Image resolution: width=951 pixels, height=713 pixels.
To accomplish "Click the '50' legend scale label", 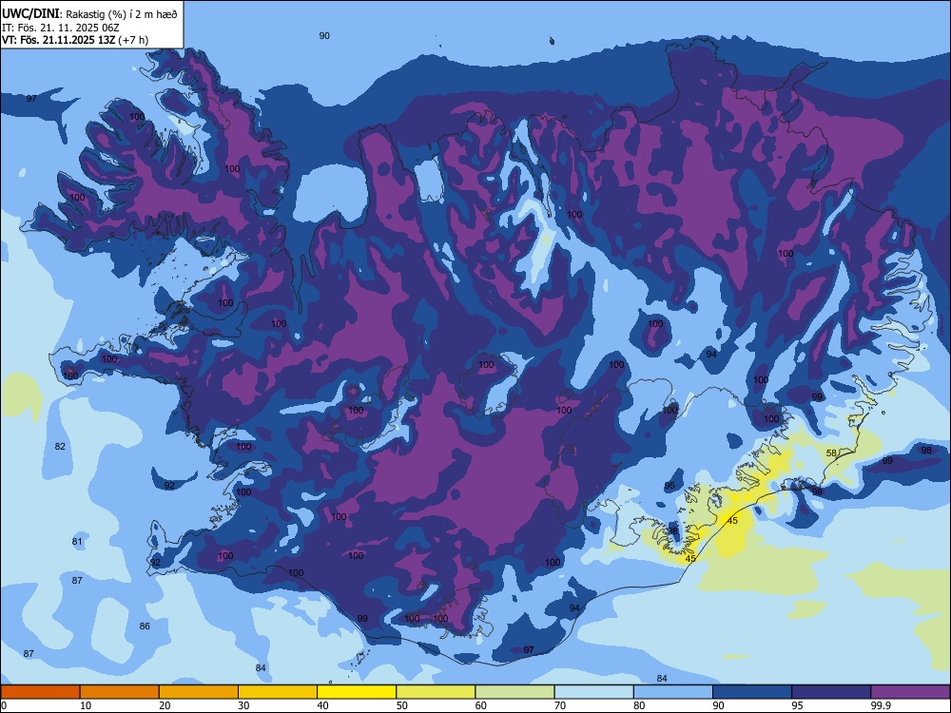I will coord(402,705).
